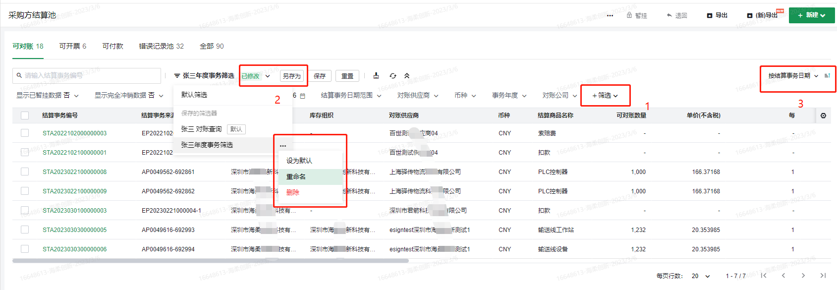
Task: Click the (新)导出 new export button
Action: (x=762, y=15)
